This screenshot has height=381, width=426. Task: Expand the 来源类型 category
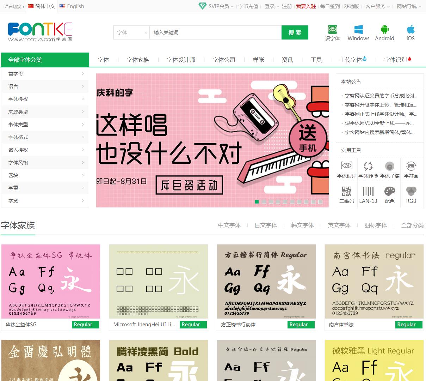coord(45,112)
